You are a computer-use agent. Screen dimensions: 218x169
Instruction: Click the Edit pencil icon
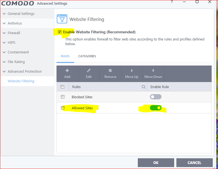coord(89,70)
